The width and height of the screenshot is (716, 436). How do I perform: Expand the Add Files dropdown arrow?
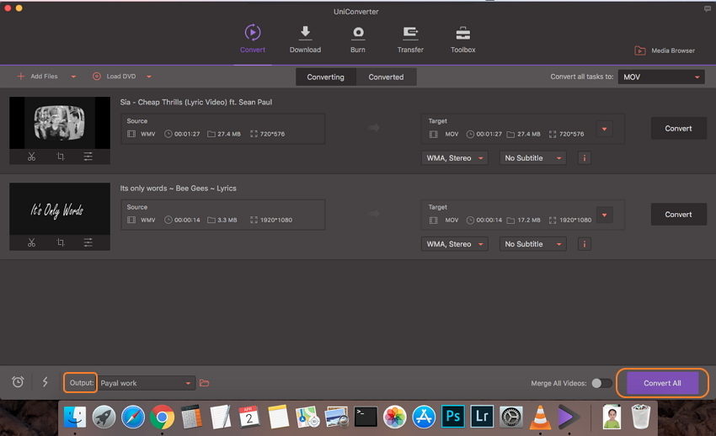coord(73,77)
